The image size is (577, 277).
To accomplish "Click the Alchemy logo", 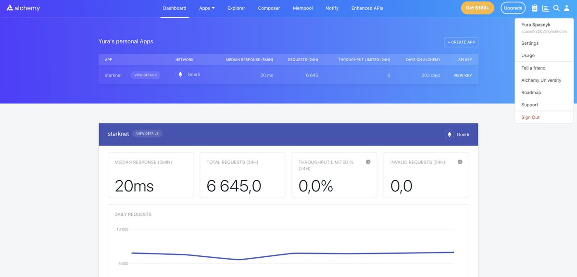I will [23, 8].
